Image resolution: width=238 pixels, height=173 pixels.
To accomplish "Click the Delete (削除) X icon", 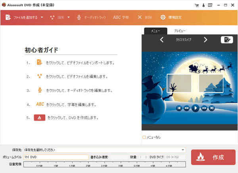I will coord(140,17).
